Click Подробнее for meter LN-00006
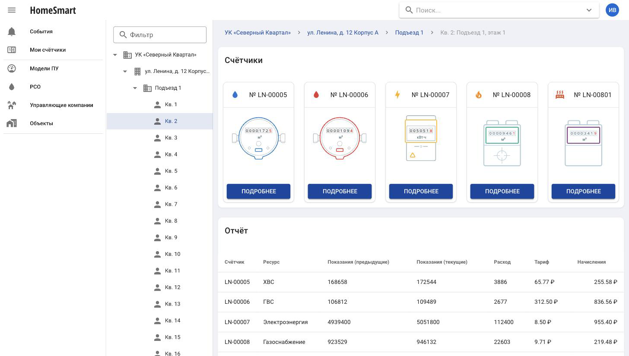This screenshot has height=356, width=629. (x=340, y=191)
